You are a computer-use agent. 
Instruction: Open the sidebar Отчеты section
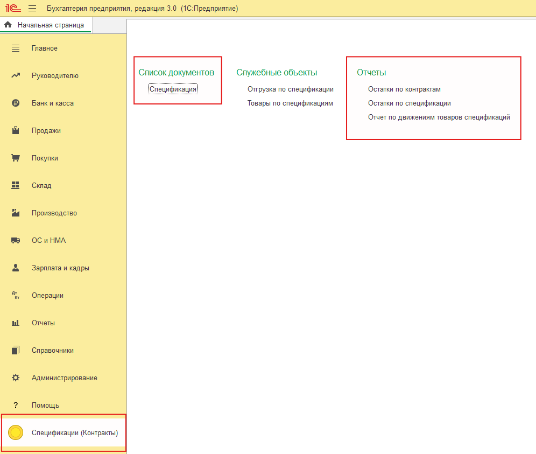64,323
